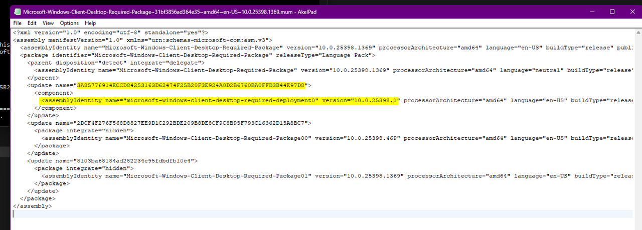Click the closing </assembly> tag

tap(33, 206)
